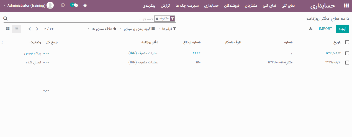The width and height of the screenshot is (352, 137).
Task: Sort by the شماره ارجاع column header
Action: pyautogui.click(x=192, y=42)
